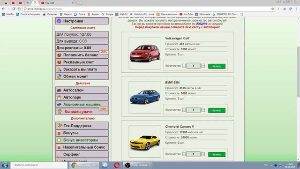The image size is (300, 169).
Task: Open ВКонтакте bookmark
Action: (x=202, y=14)
